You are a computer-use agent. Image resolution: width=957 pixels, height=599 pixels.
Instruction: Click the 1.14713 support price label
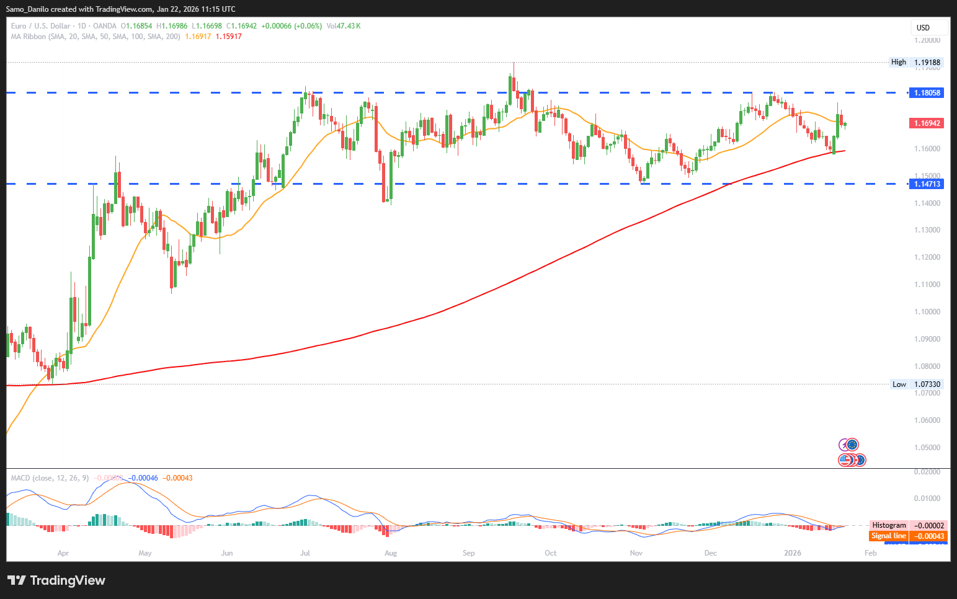pyautogui.click(x=927, y=184)
